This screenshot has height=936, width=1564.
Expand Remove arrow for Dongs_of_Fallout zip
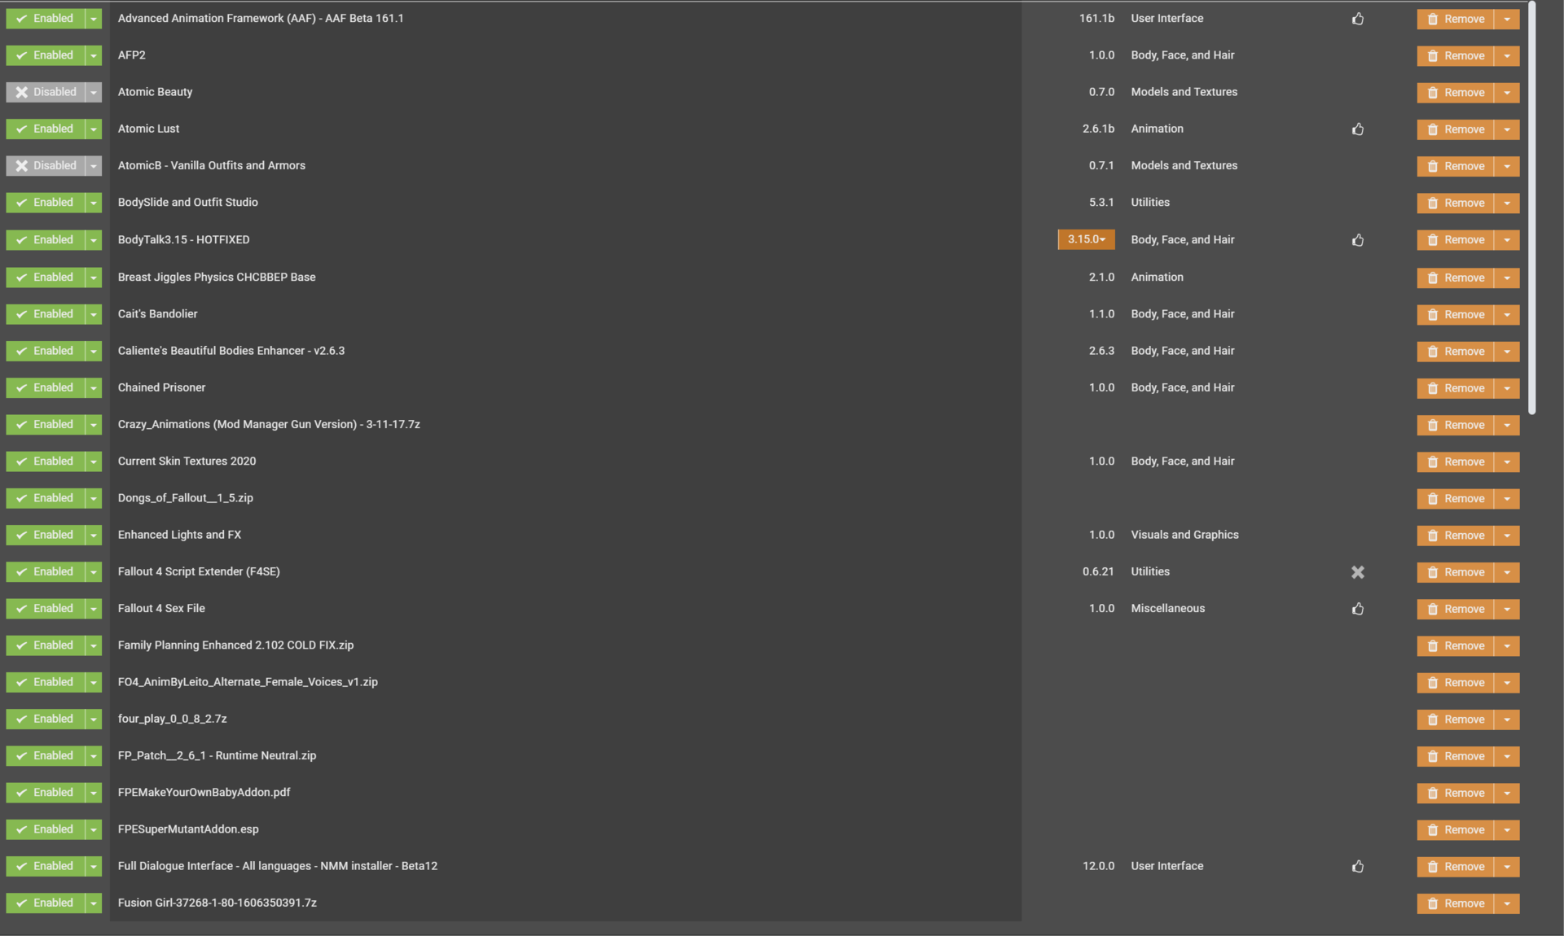point(1507,498)
